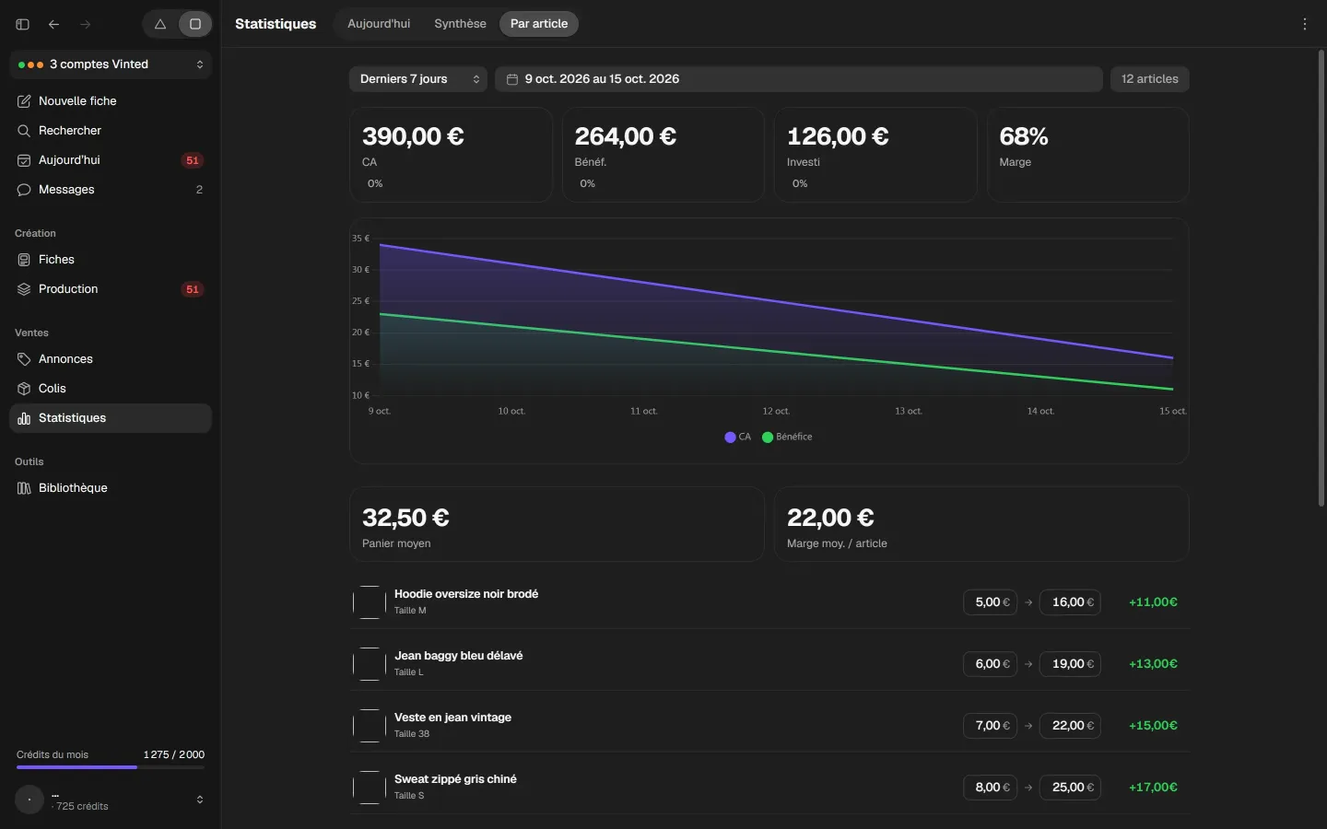
Task: Open the three-dot options menu
Action: coord(1305,24)
